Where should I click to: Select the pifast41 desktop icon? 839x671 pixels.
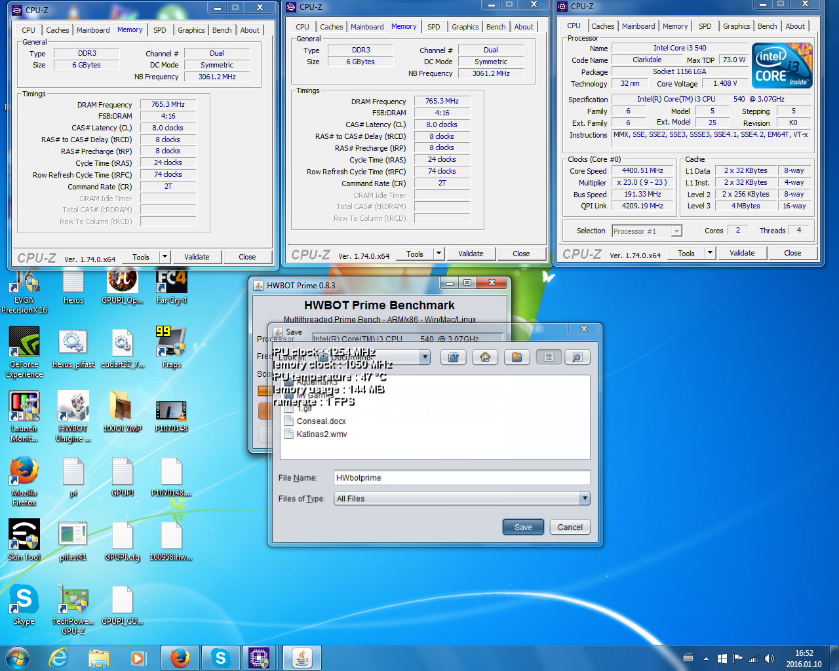[x=73, y=541]
